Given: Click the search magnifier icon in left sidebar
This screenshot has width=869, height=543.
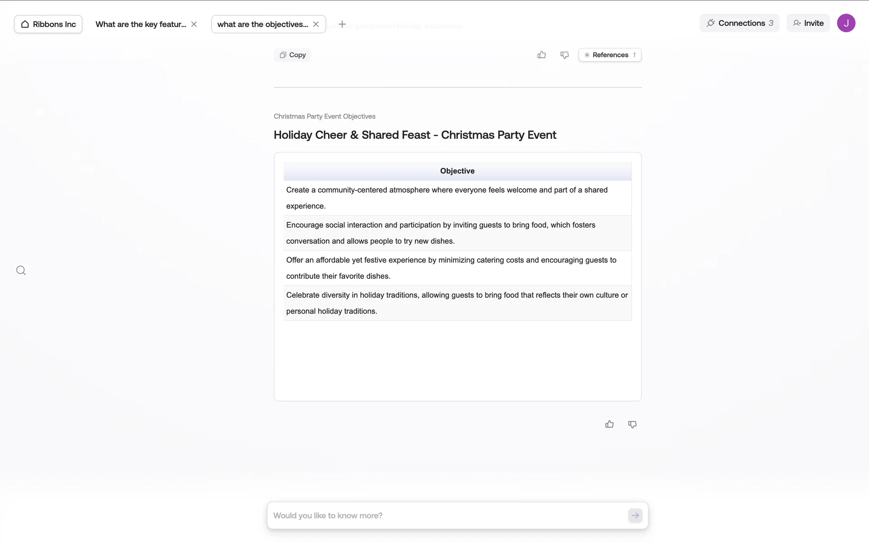Looking at the screenshot, I should click(x=21, y=271).
